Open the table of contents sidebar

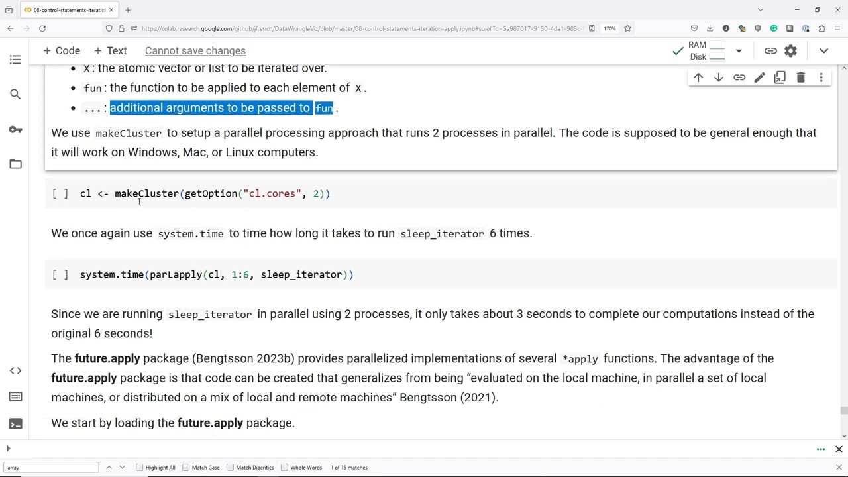click(x=15, y=60)
